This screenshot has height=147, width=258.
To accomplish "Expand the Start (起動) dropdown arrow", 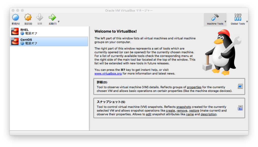I will tap(58, 22).
